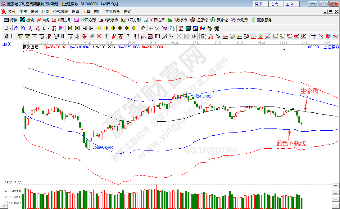Screen dimensions: 340x209
Task: Click the 赢家轮 toolbar icon
Action: click(x=218, y=20)
